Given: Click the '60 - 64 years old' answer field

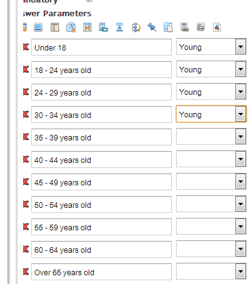Looking at the screenshot, I should pyautogui.click(x=101, y=250).
